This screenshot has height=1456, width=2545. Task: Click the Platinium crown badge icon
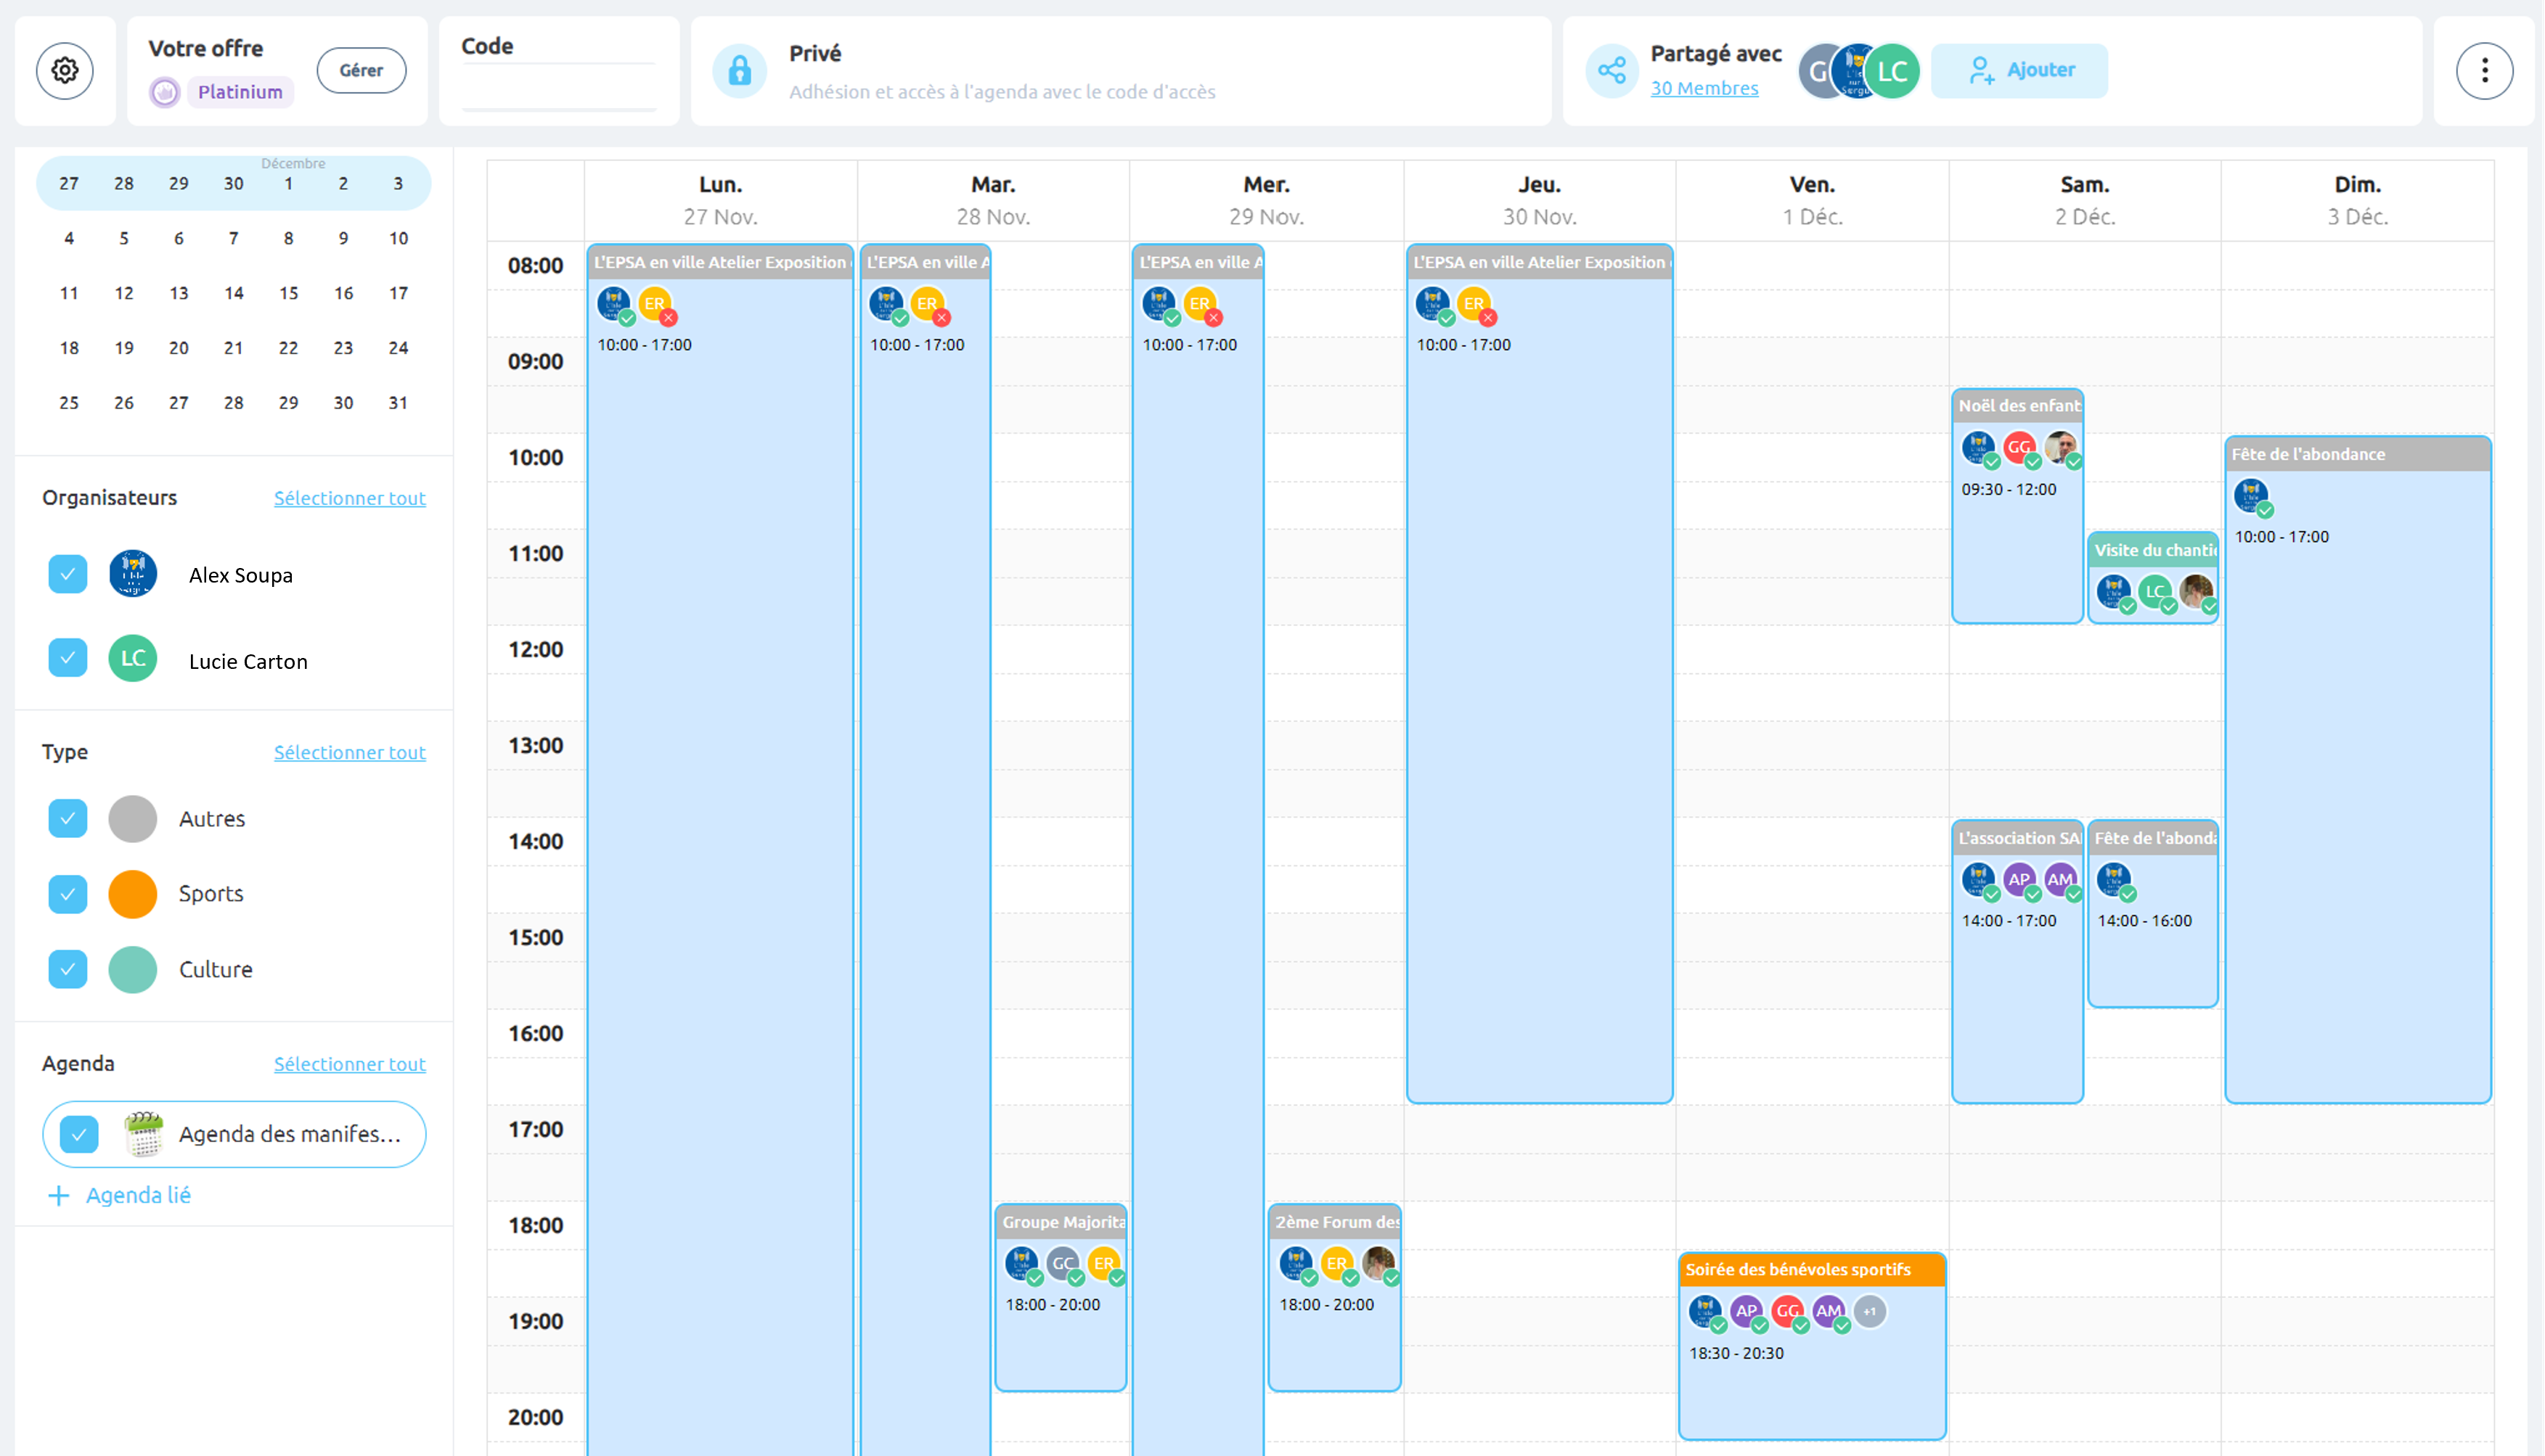[x=165, y=92]
